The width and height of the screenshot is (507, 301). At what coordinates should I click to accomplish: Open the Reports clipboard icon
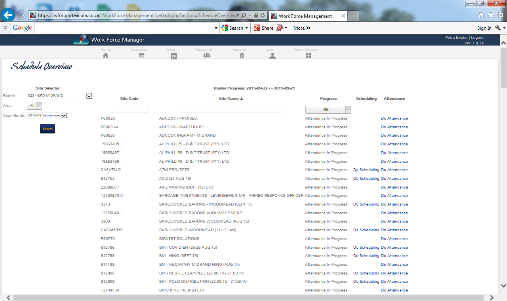tap(242, 56)
